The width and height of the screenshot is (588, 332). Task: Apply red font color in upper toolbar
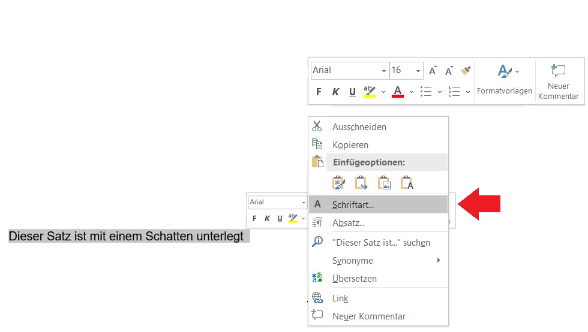tap(398, 92)
